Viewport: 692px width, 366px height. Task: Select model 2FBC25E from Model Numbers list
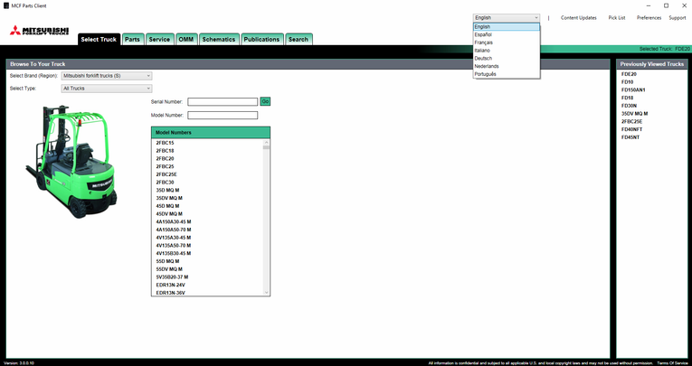click(x=166, y=174)
